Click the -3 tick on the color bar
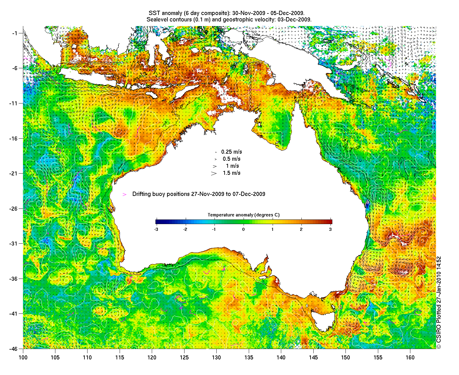The width and height of the screenshot is (459, 375). [x=156, y=229]
